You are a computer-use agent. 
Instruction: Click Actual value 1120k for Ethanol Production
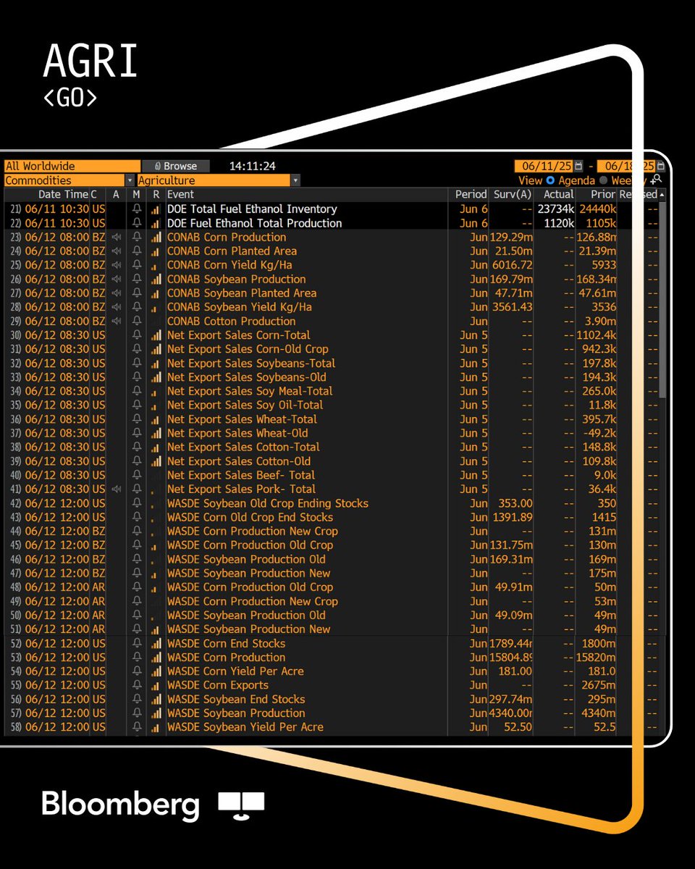click(x=559, y=223)
